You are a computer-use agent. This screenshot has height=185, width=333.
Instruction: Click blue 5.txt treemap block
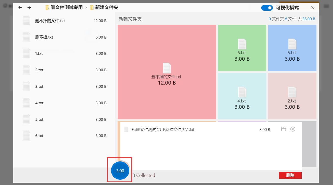(292, 48)
